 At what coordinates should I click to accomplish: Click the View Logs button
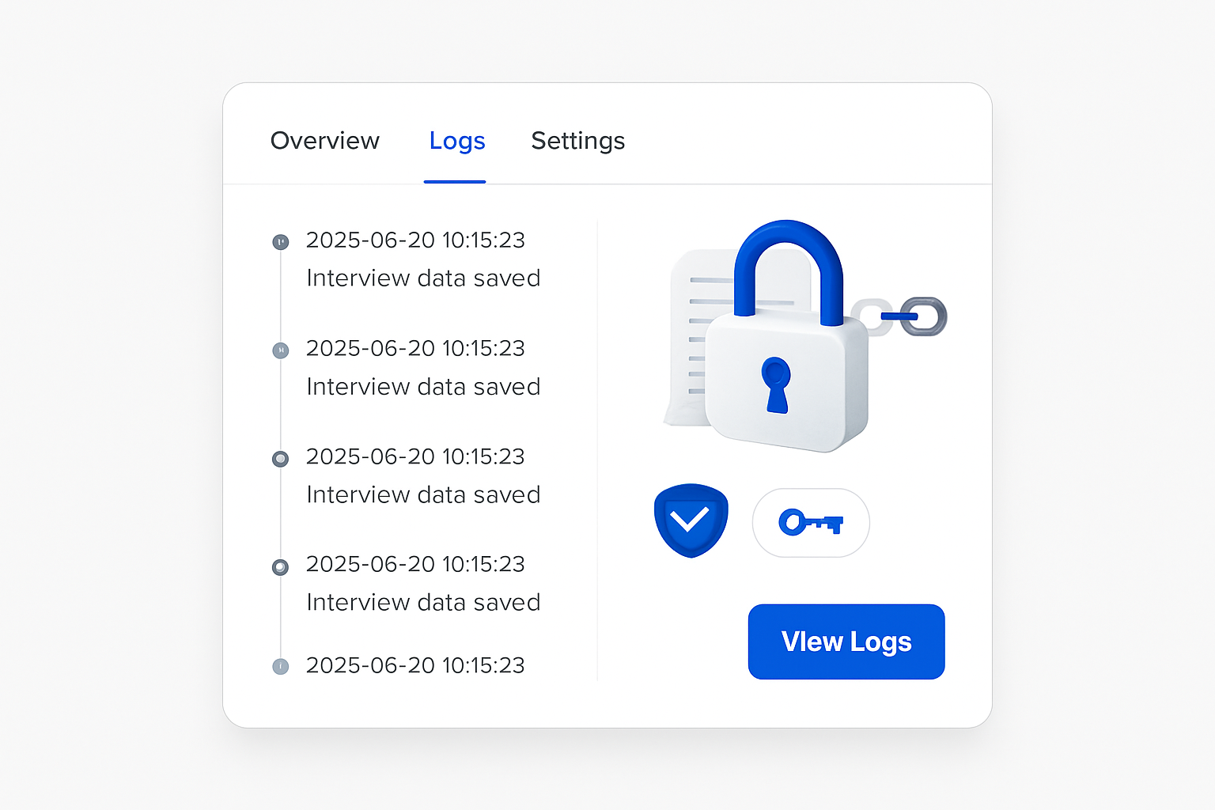(846, 642)
